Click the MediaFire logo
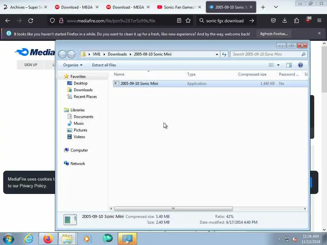The width and height of the screenshot is (327, 245). point(34,52)
